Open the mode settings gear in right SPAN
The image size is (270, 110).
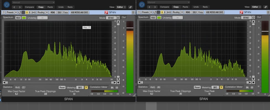[x=253, y=18]
